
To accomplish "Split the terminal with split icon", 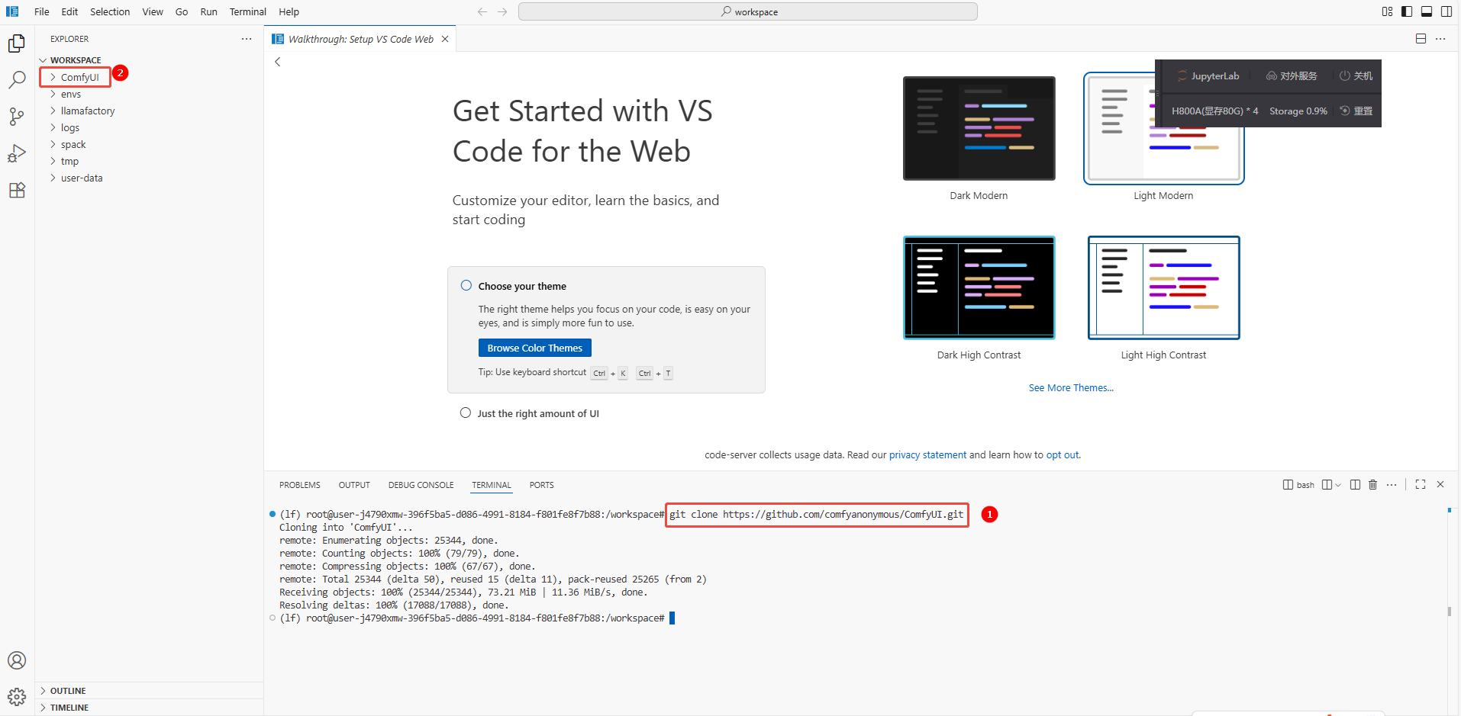I will pos(1355,485).
